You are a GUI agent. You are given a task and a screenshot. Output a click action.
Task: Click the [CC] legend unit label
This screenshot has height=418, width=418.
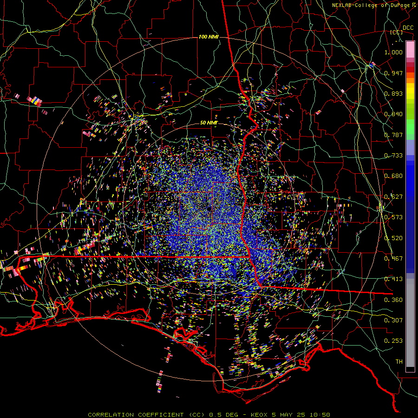coord(397,32)
